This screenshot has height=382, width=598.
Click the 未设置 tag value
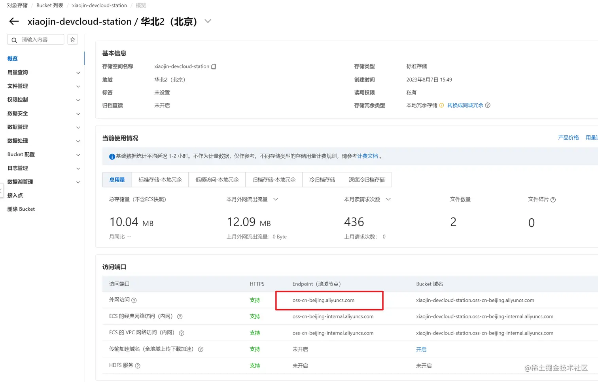point(162,93)
